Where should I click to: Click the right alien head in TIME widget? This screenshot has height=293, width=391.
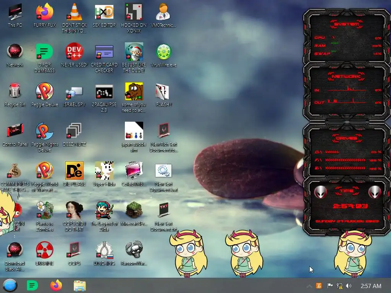pyautogui.click(x=375, y=192)
